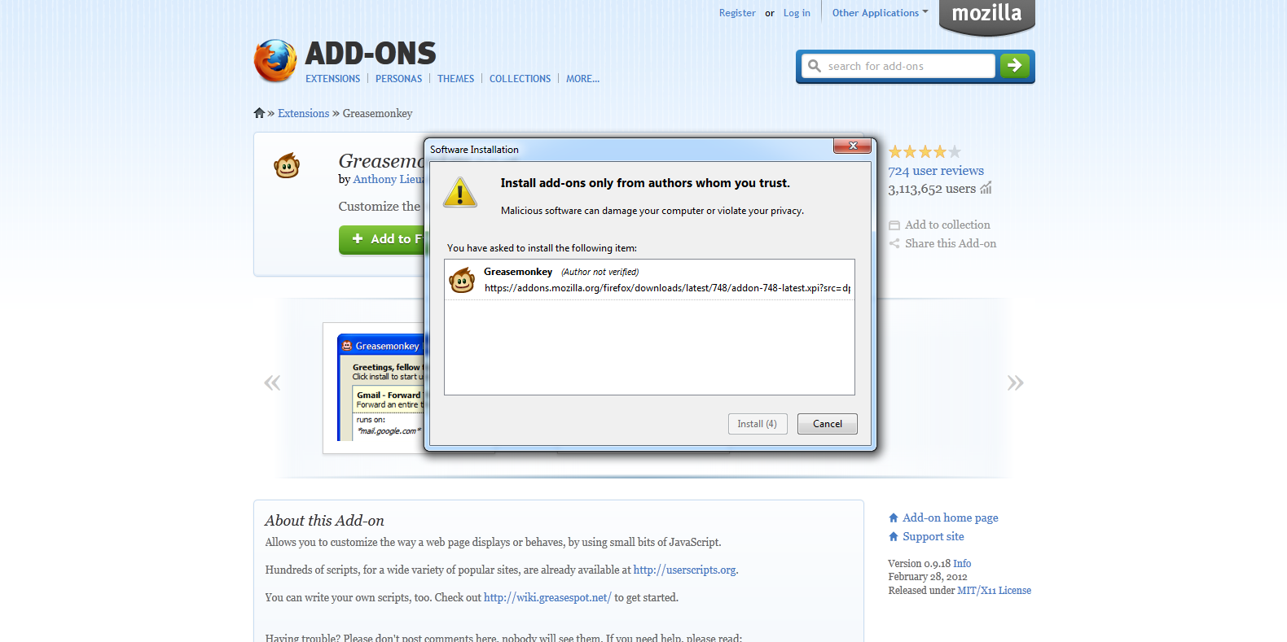The height and width of the screenshot is (642, 1287).
Task: Open the 724 user reviews link
Action: click(936, 171)
